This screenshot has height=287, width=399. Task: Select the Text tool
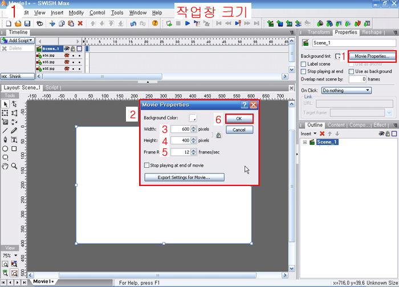tap(14, 140)
